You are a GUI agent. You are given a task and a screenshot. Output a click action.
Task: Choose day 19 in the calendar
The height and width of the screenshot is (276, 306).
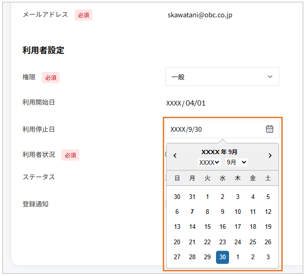click(x=268, y=227)
